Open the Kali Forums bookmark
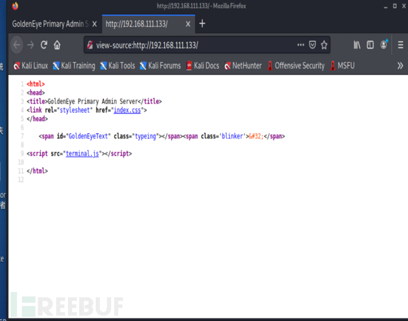Image resolution: width=408 pixels, height=321 pixels. (160, 66)
